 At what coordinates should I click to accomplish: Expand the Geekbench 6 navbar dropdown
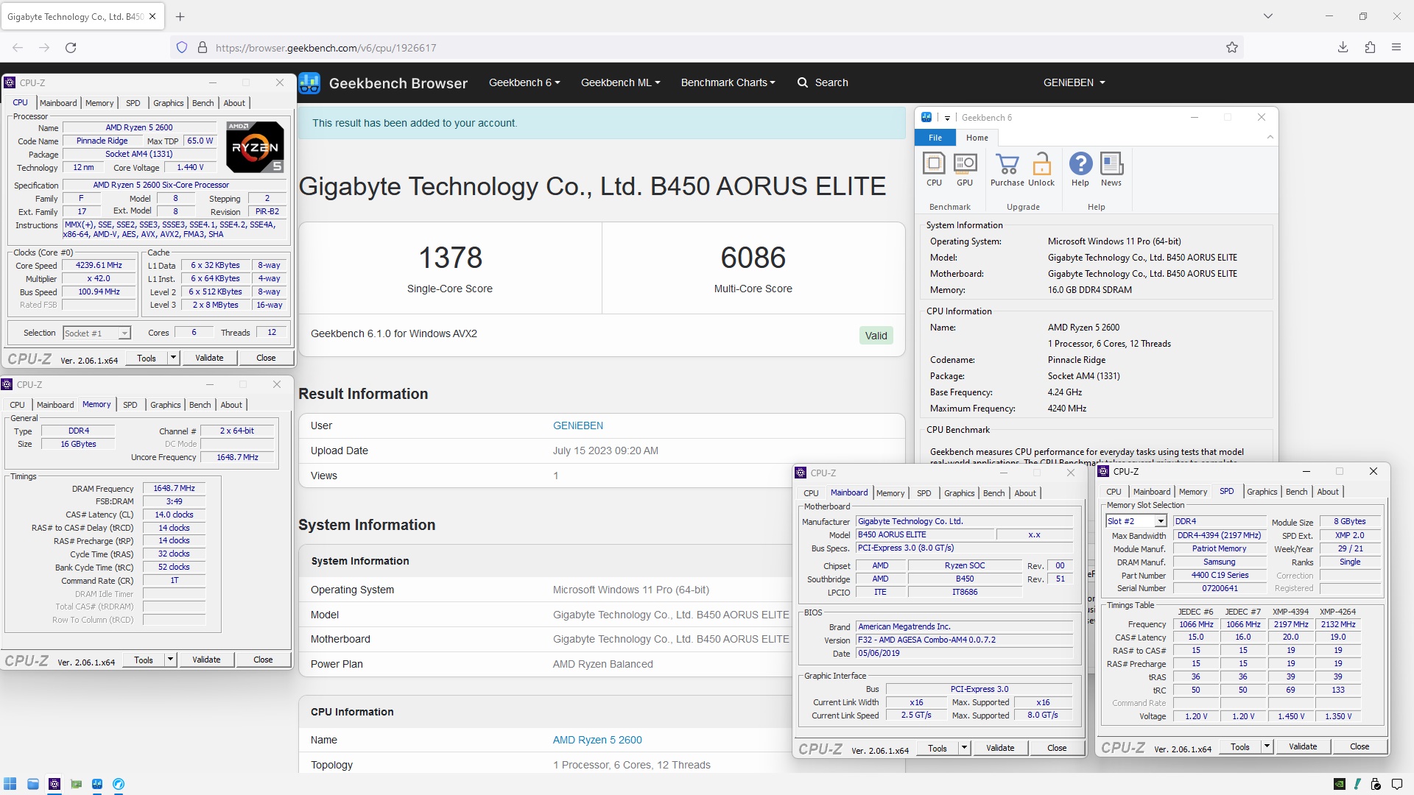(524, 82)
